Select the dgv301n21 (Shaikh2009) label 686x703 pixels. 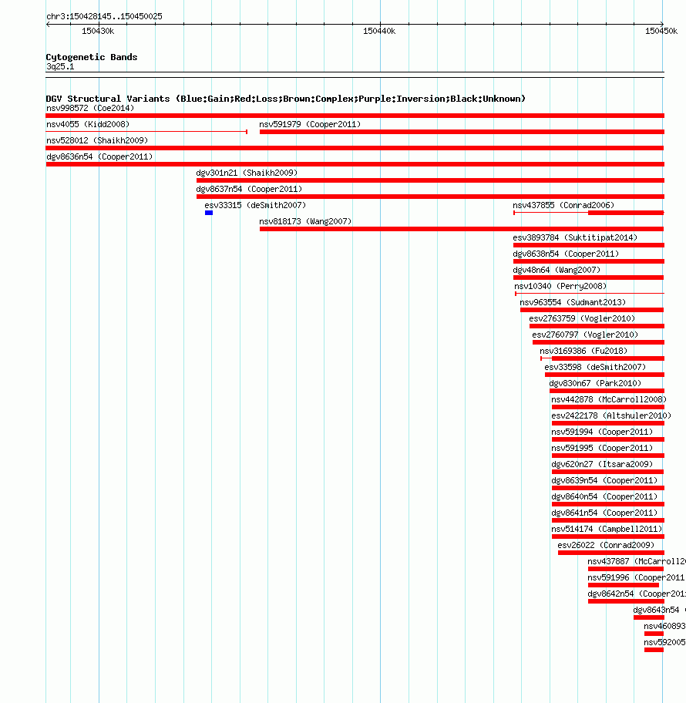pos(247,173)
